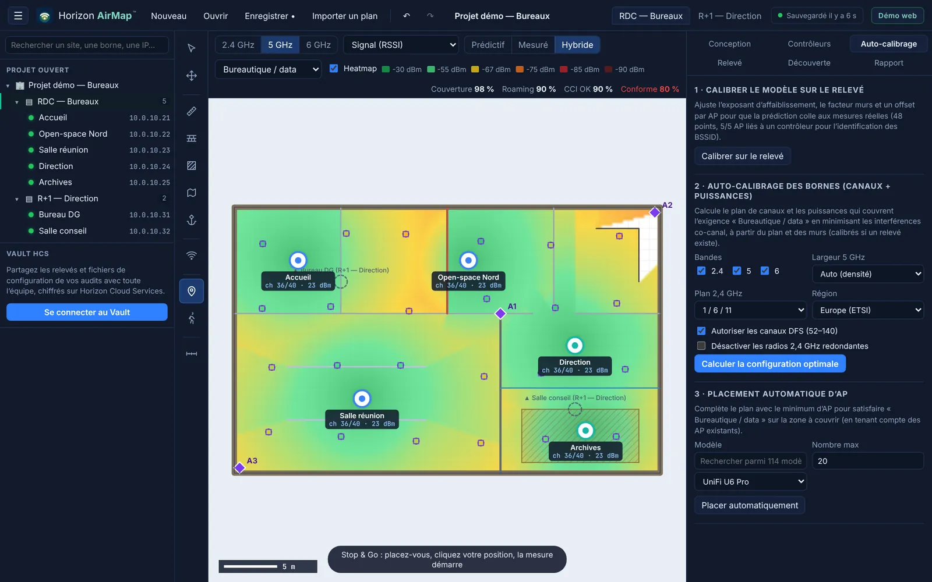932x582 pixels.
Task: Open the Signal (RSSI) metric dropdown
Action: [401, 45]
